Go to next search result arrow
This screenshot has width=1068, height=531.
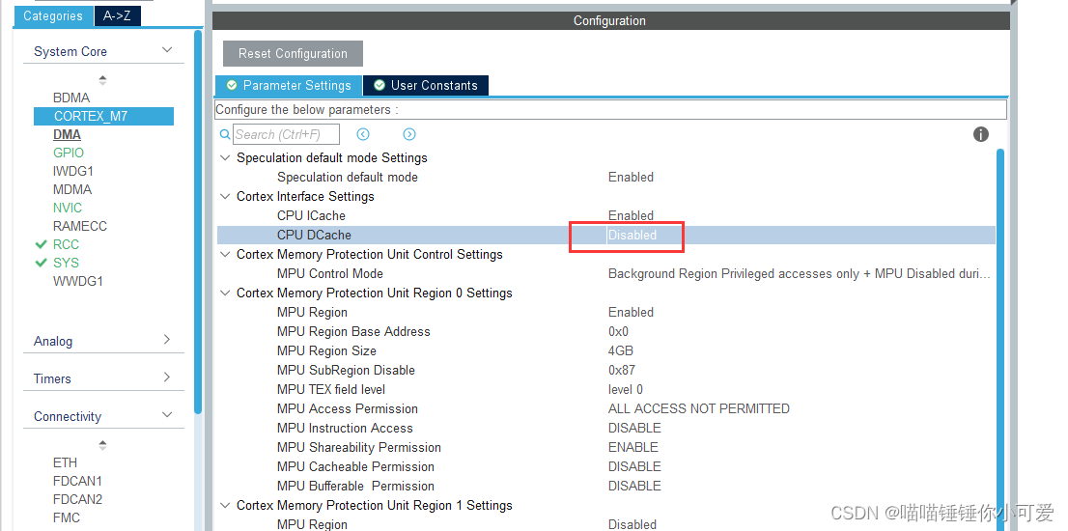click(x=408, y=135)
